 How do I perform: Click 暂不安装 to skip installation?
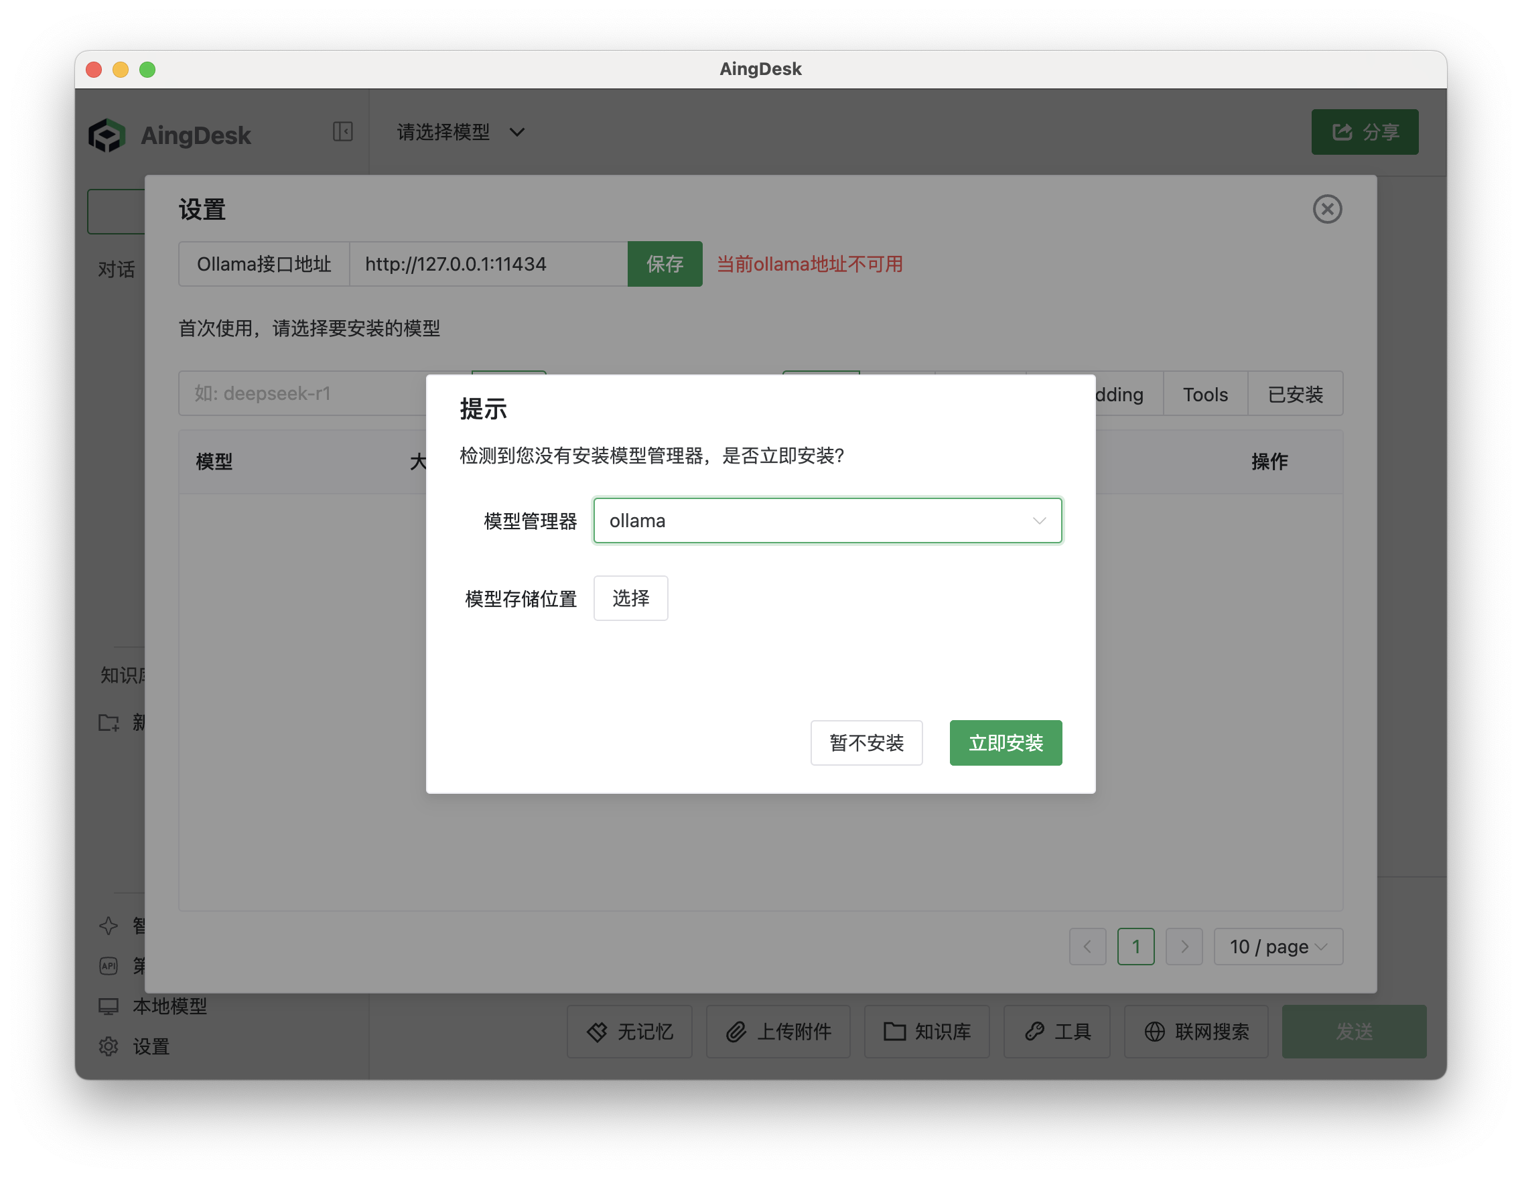(866, 743)
